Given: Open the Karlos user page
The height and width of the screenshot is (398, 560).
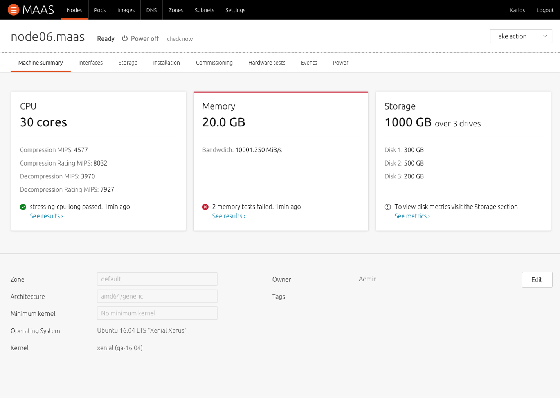Looking at the screenshot, I should (x=517, y=10).
